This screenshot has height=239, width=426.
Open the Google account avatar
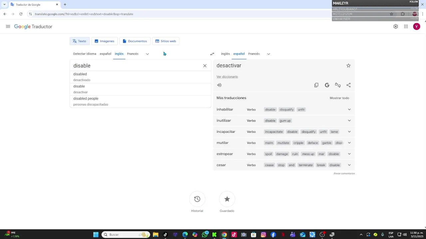coord(417,27)
